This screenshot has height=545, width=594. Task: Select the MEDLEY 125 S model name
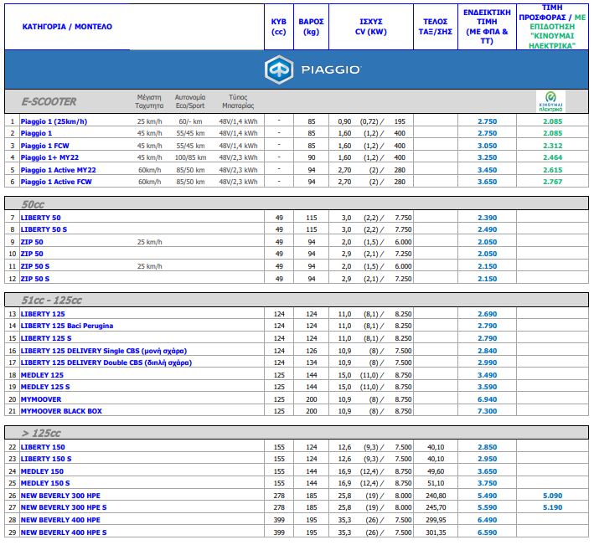45,387
